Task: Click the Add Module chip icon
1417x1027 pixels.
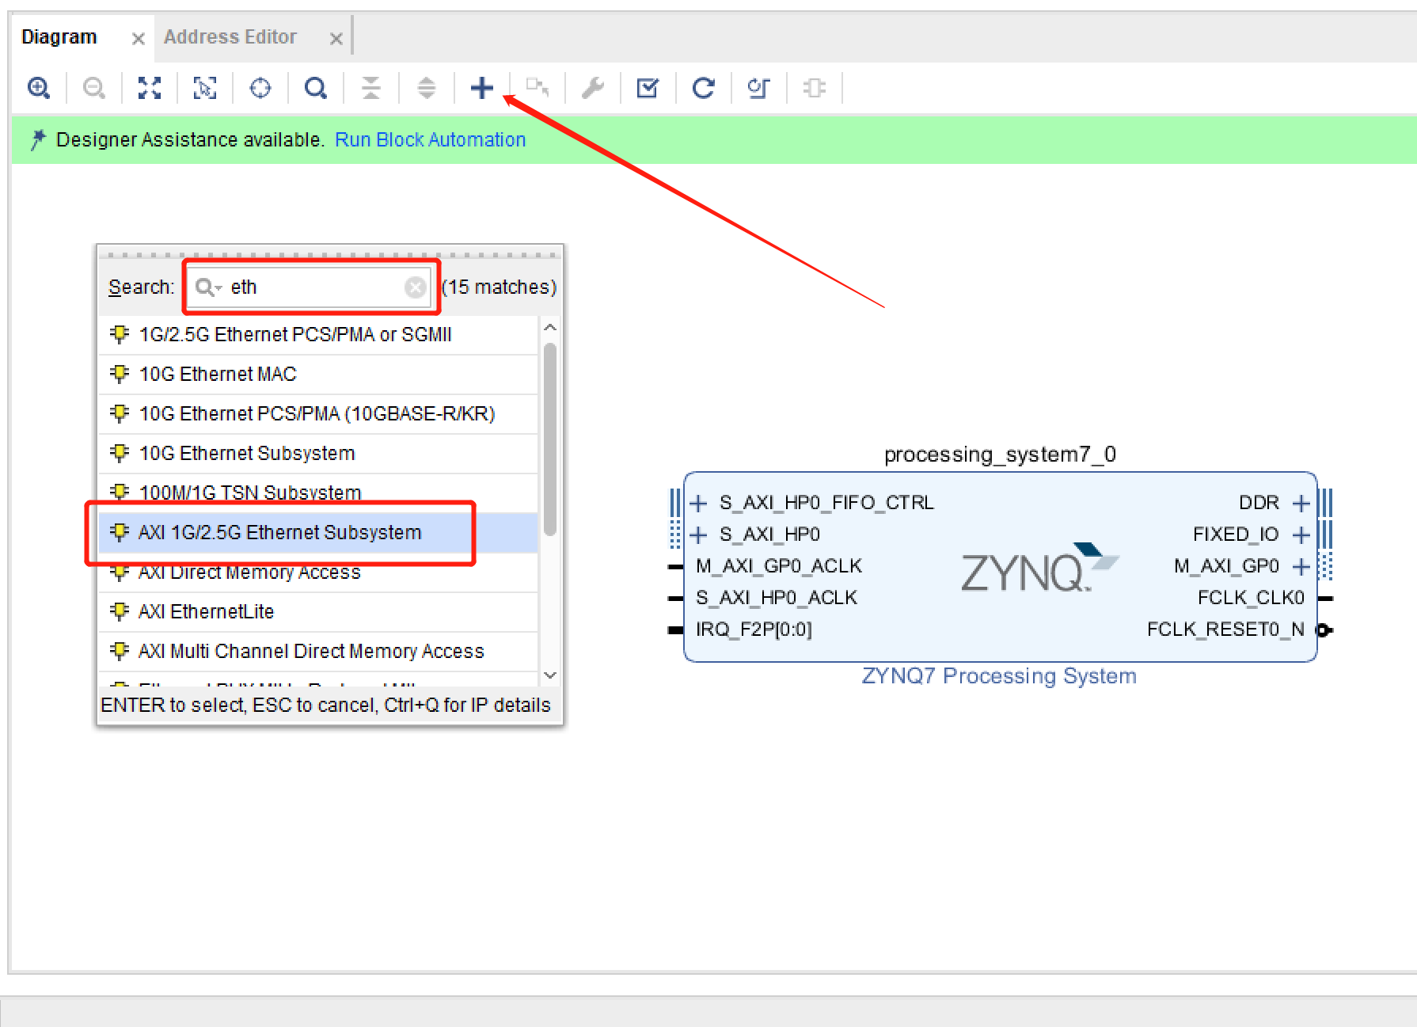Action: pyautogui.click(x=815, y=88)
